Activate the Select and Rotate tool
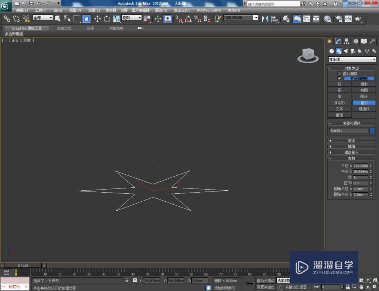Screen dimensions: 379x291 click(107, 19)
